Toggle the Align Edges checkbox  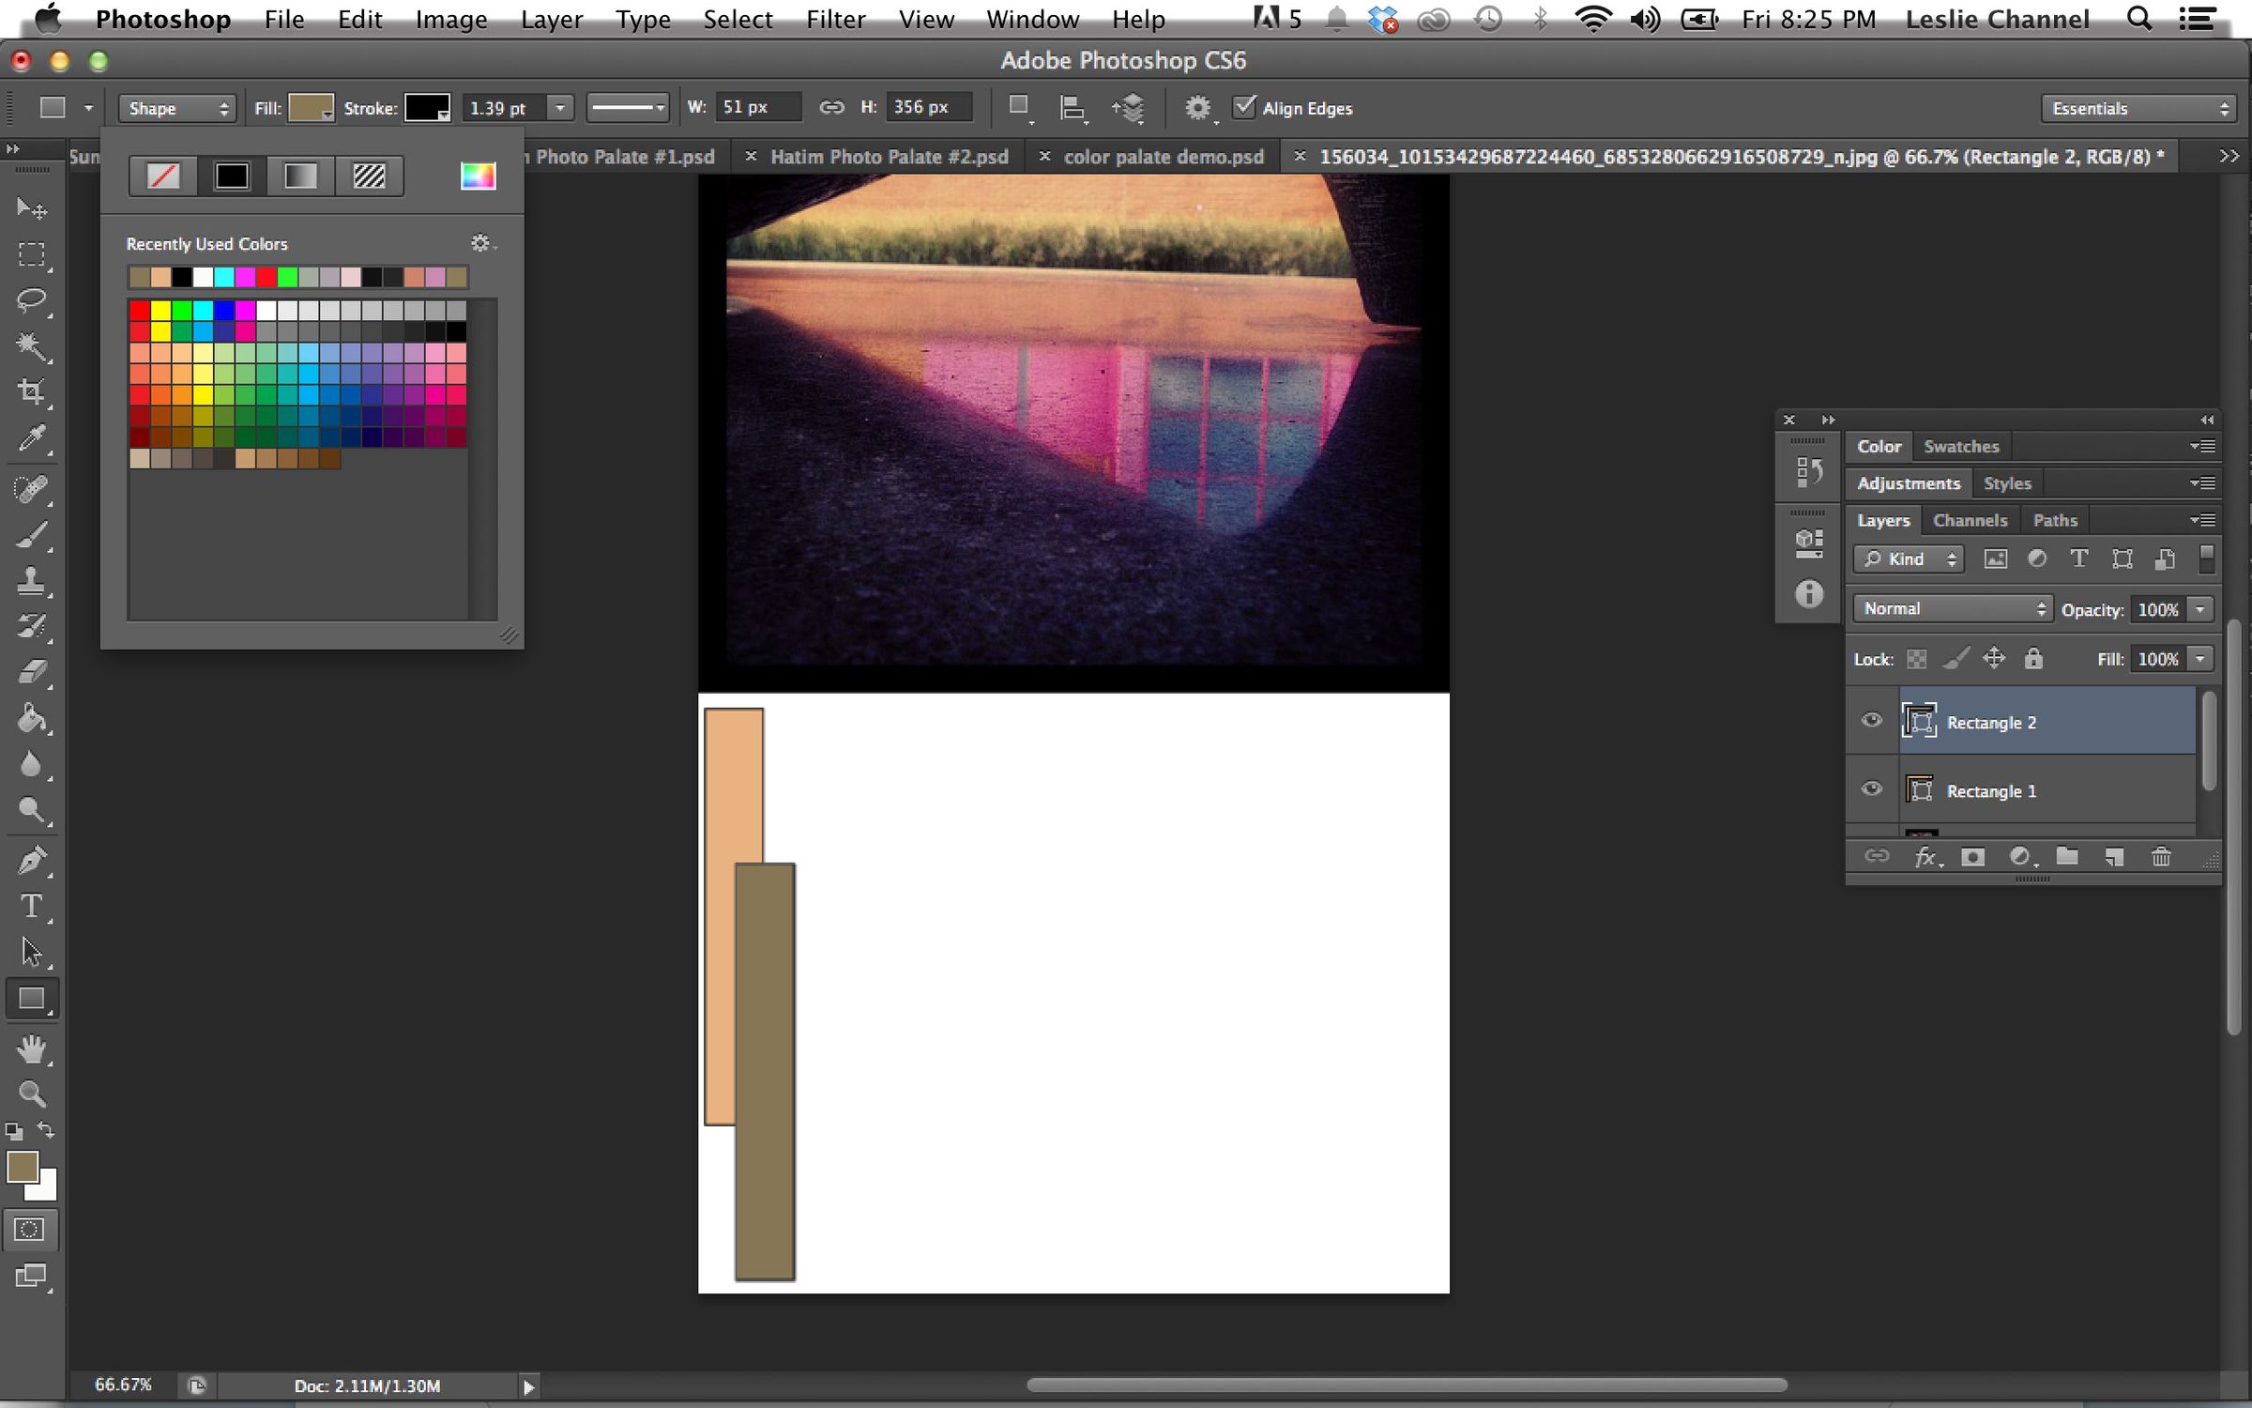1245,107
